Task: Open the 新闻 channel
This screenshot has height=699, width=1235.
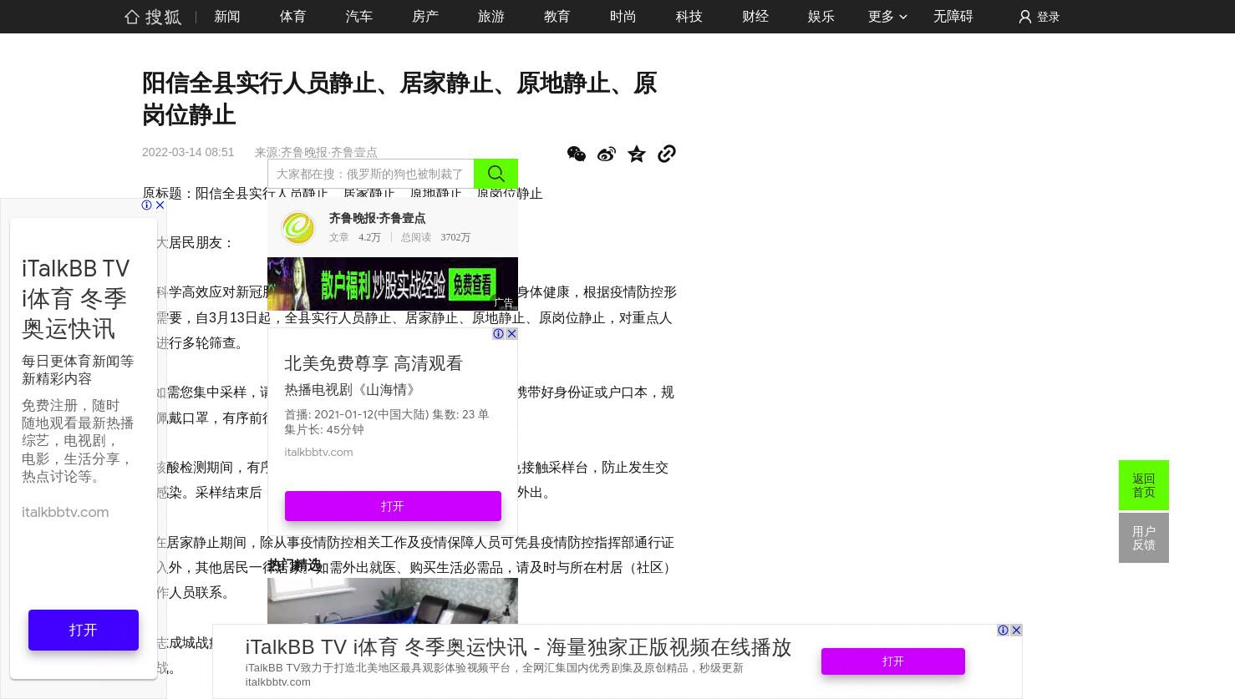Action: pyautogui.click(x=227, y=17)
